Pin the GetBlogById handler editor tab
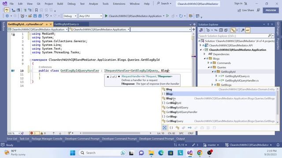Viewport: 282px width, 158px height. click(47, 24)
